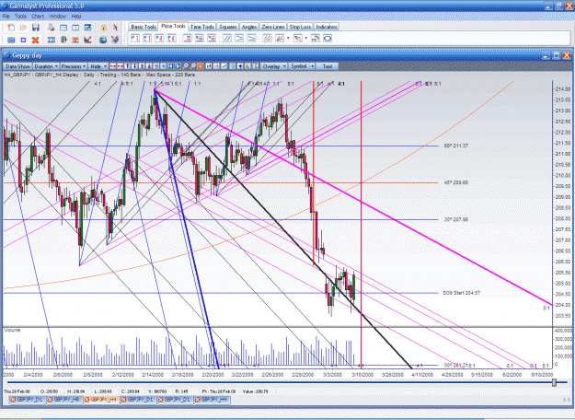Click the side-by-side window layout icon
This screenshot has height=420, width=575.
(x=75, y=28)
